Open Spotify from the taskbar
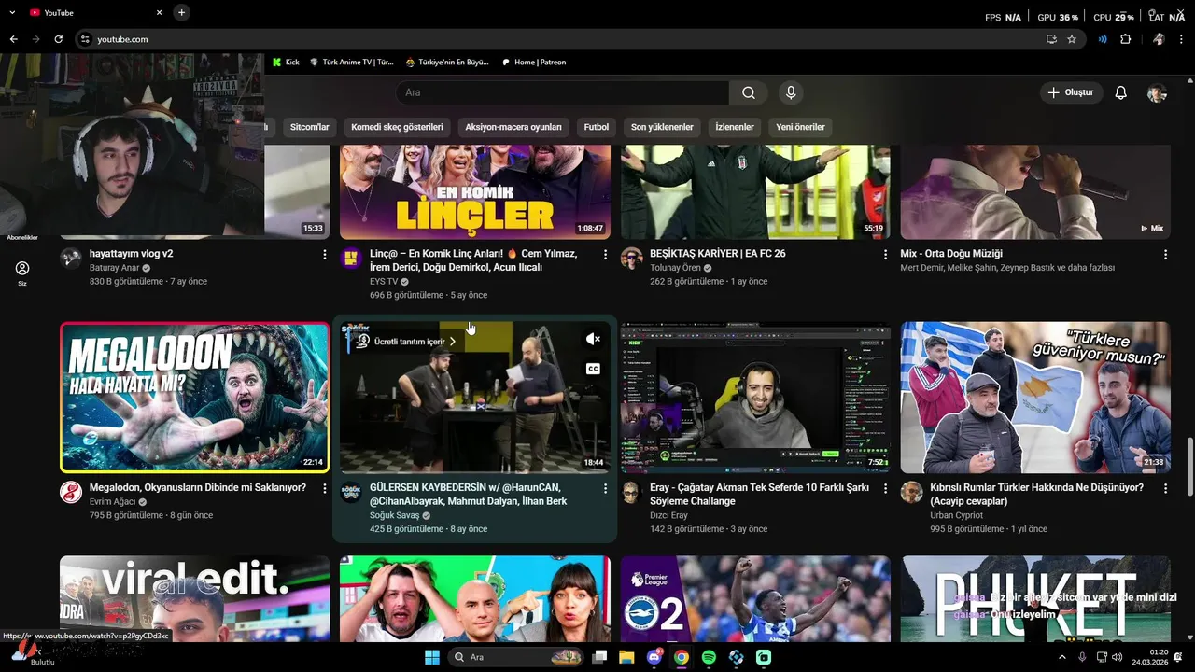This screenshot has width=1195, height=672. coord(709,657)
